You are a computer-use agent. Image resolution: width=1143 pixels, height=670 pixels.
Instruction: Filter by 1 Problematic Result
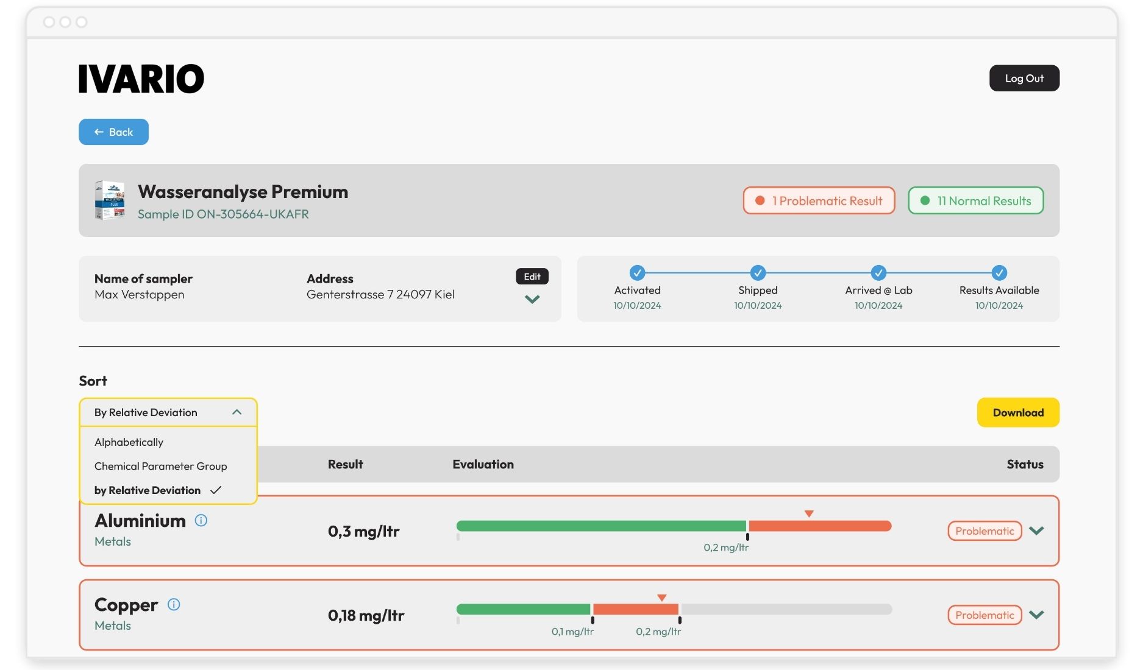tap(819, 200)
